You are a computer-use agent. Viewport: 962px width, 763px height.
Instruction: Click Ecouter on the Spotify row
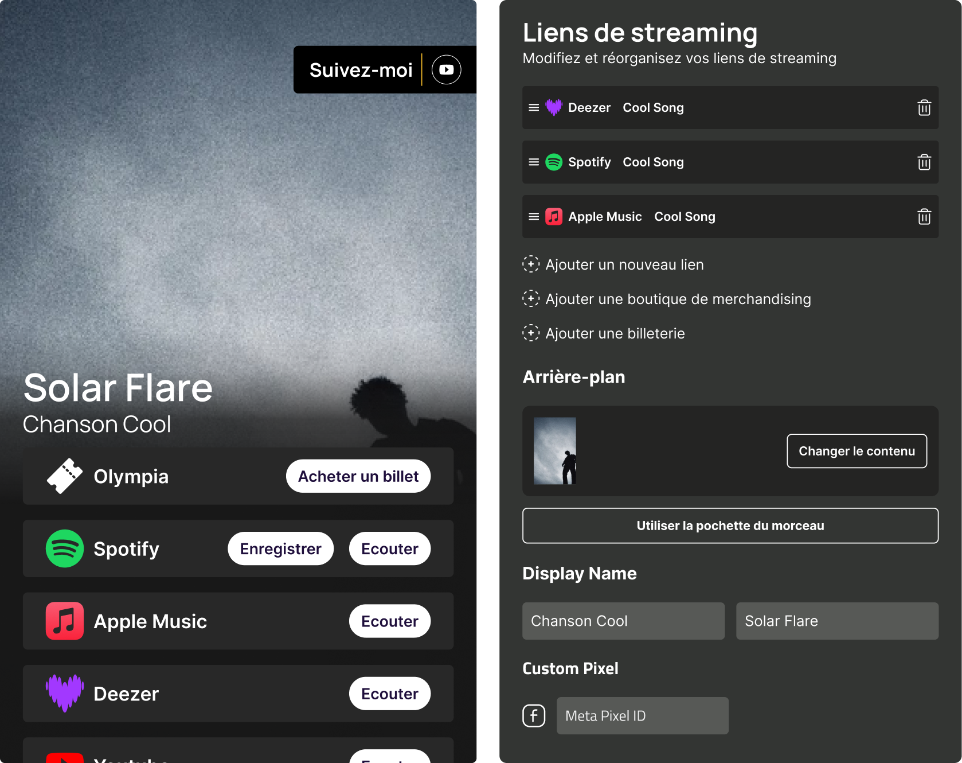[390, 548]
